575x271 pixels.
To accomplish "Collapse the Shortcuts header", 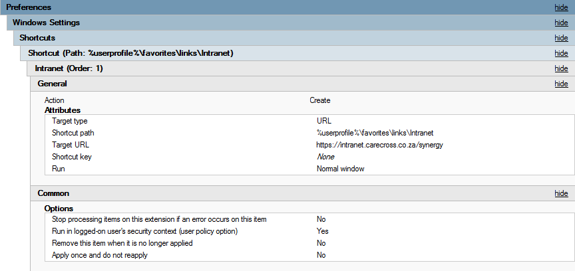I will pyautogui.click(x=294, y=38).
